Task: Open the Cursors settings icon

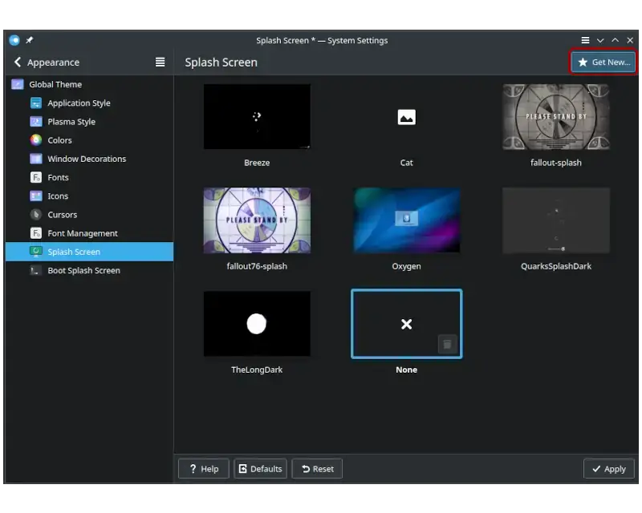Action: (36, 215)
